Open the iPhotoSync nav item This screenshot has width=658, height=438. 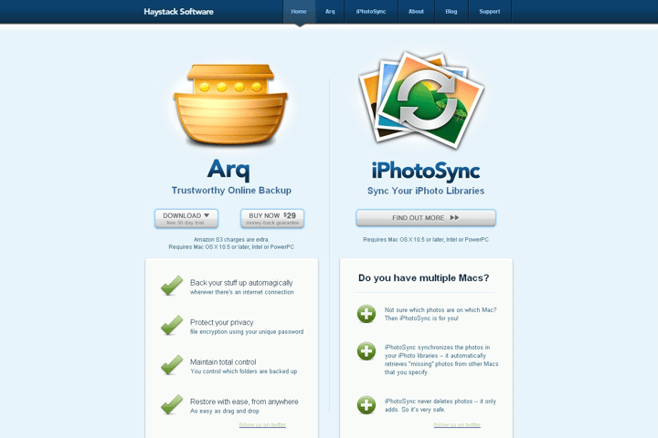371,12
